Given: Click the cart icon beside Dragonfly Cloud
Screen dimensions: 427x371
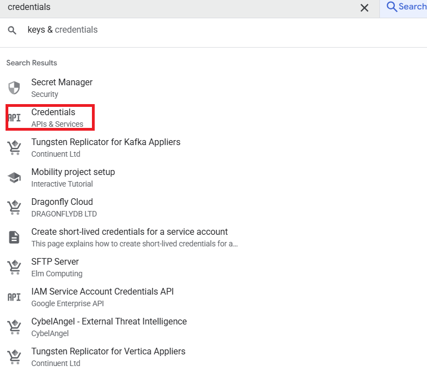Looking at the screenshot, I should pos(14,208).
